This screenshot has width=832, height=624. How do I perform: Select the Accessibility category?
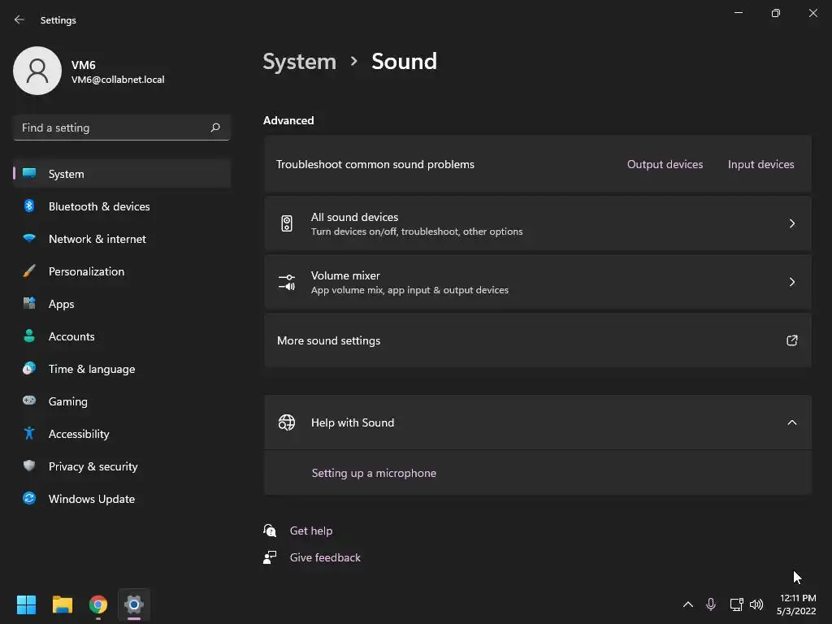79,434
